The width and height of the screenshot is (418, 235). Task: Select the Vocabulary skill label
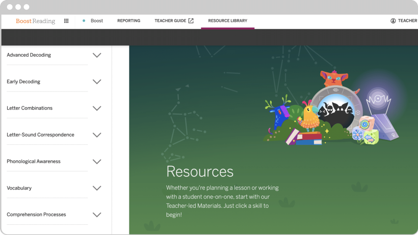coord(19,188)
